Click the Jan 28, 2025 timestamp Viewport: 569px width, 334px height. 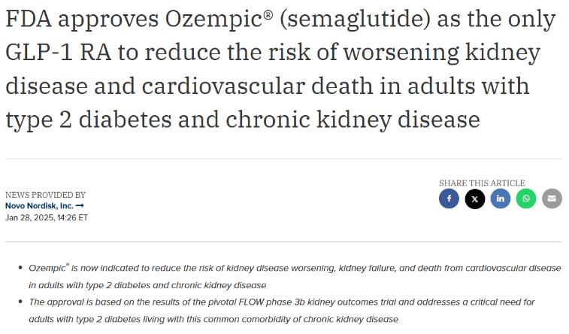[47, 217]
